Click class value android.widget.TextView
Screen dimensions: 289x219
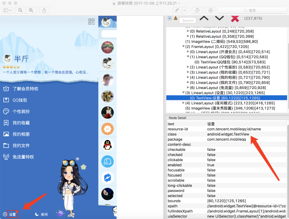pyautogui.click(x=228, y=134)
